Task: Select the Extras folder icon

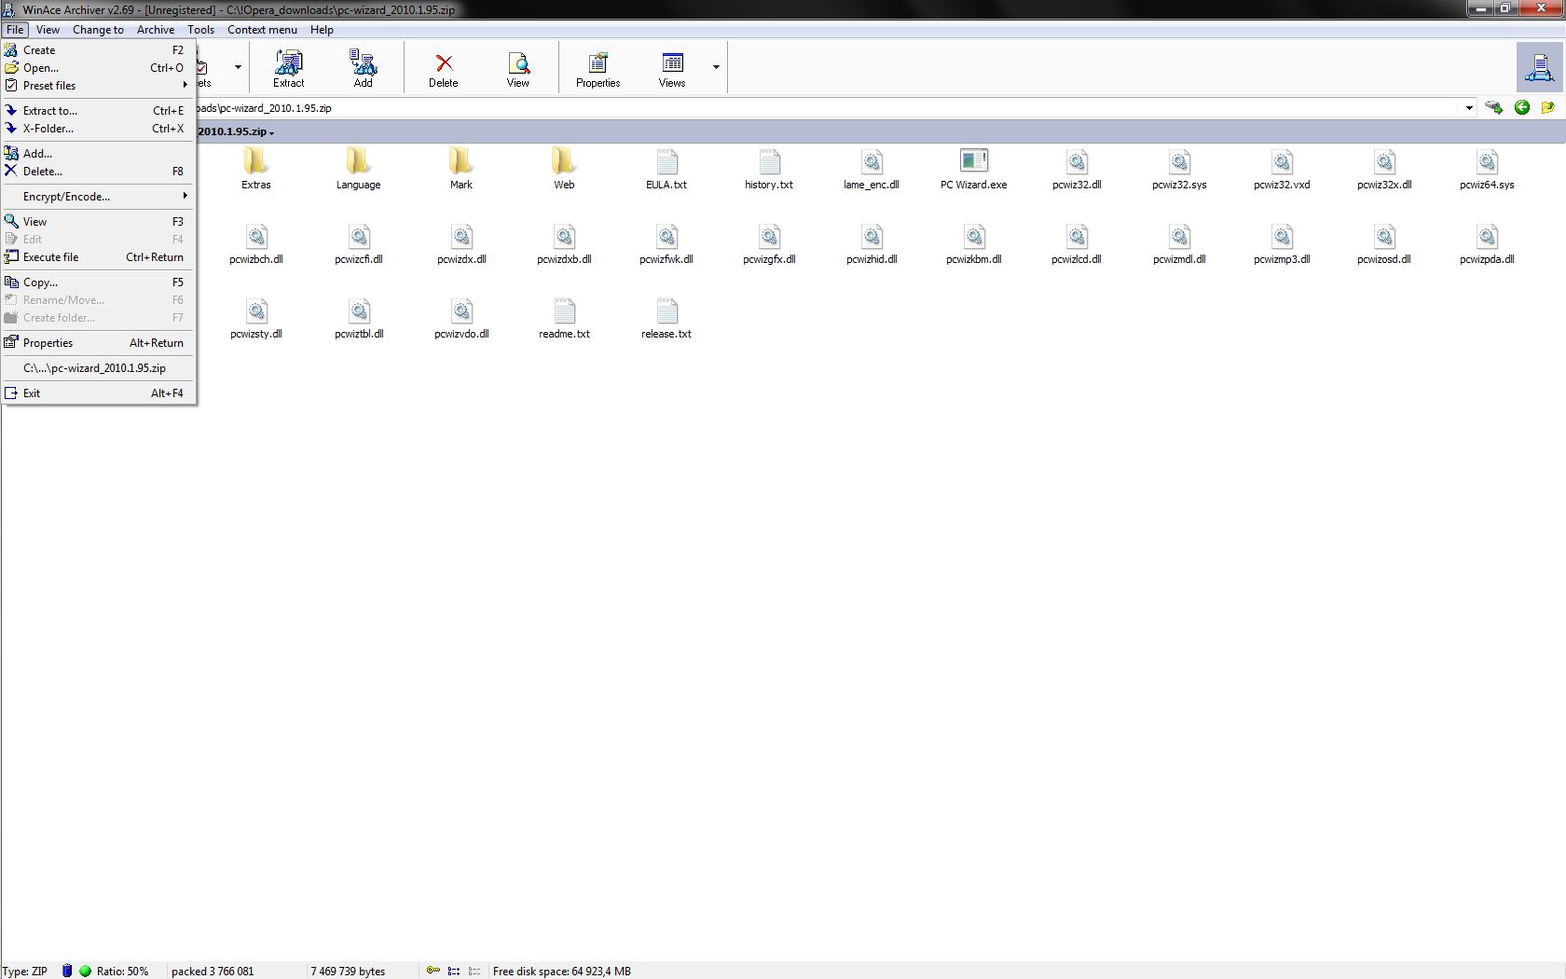Action: tap(256, 160)
